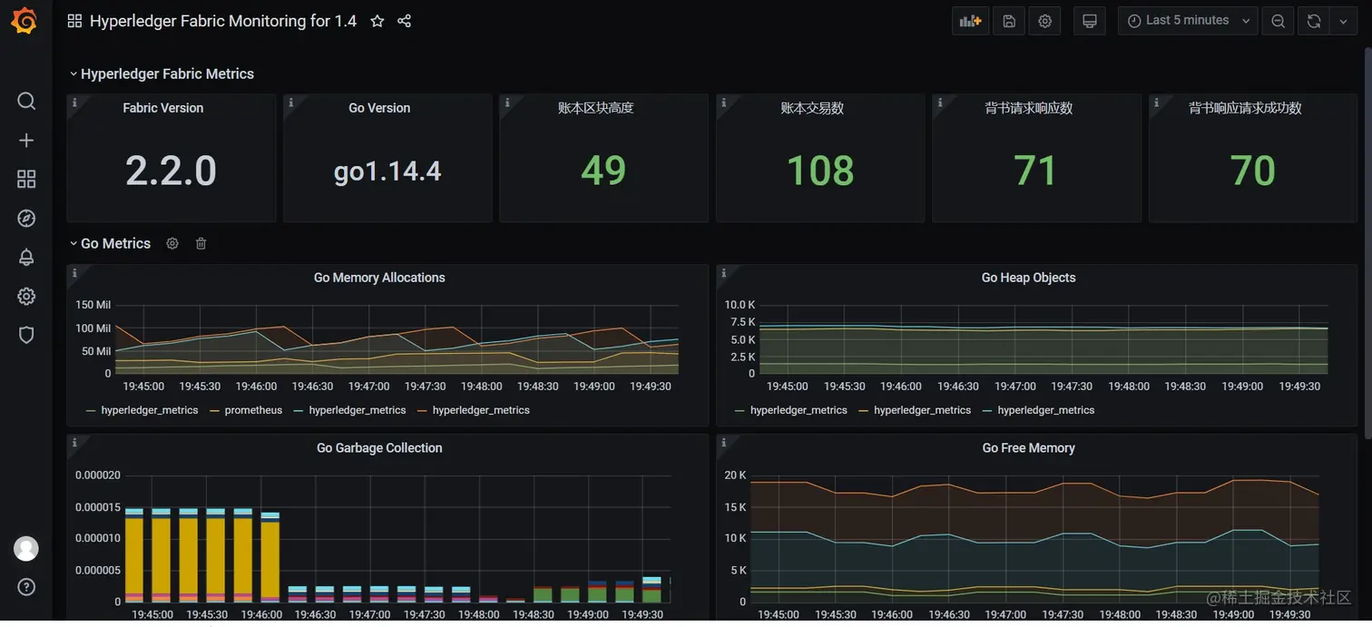Image resolution: width=1372 pixels, height=627 pixels.
Task: Open the Create plus menu in sidebar
Action: [x=26, y=140]
